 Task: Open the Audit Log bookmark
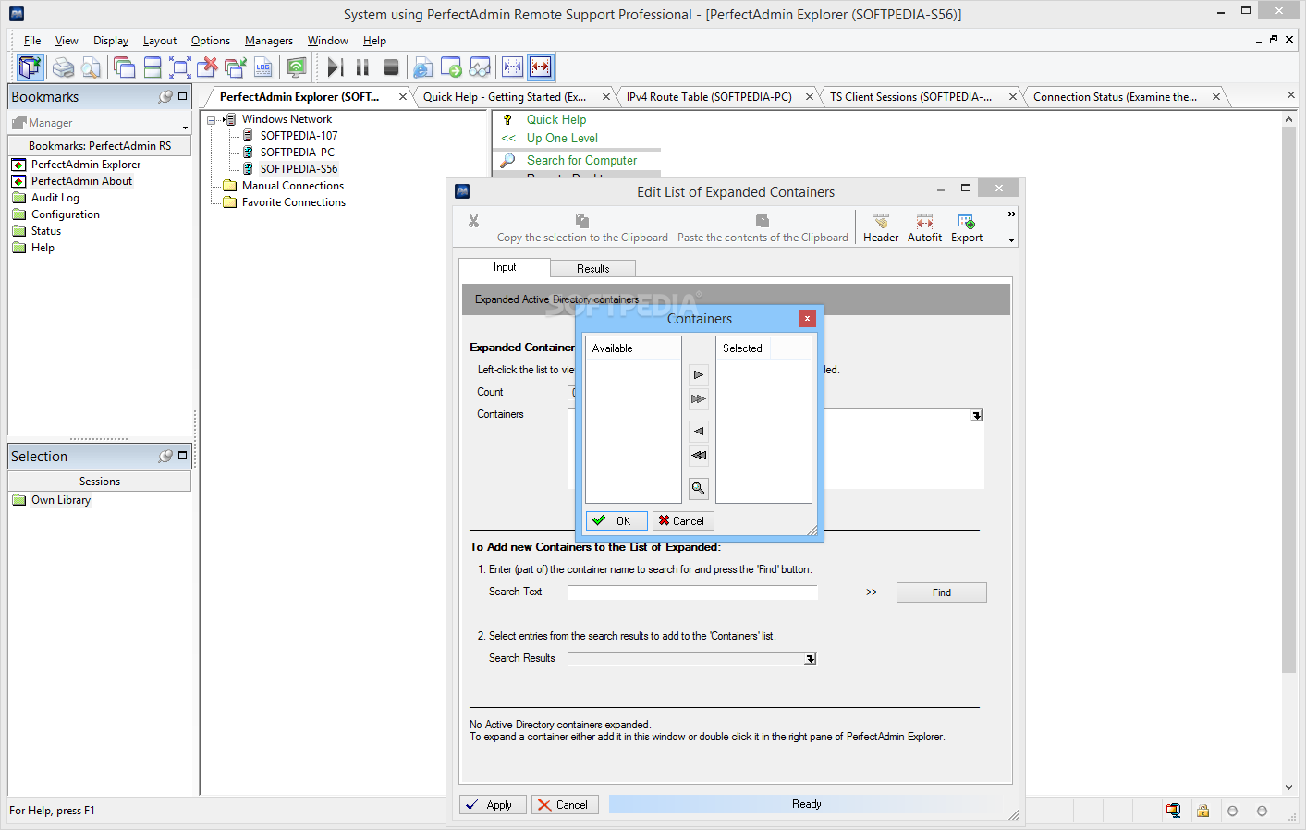(55, 198)
